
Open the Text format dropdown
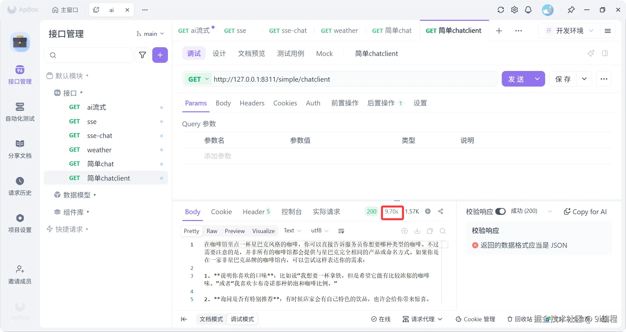coord(292,230)
